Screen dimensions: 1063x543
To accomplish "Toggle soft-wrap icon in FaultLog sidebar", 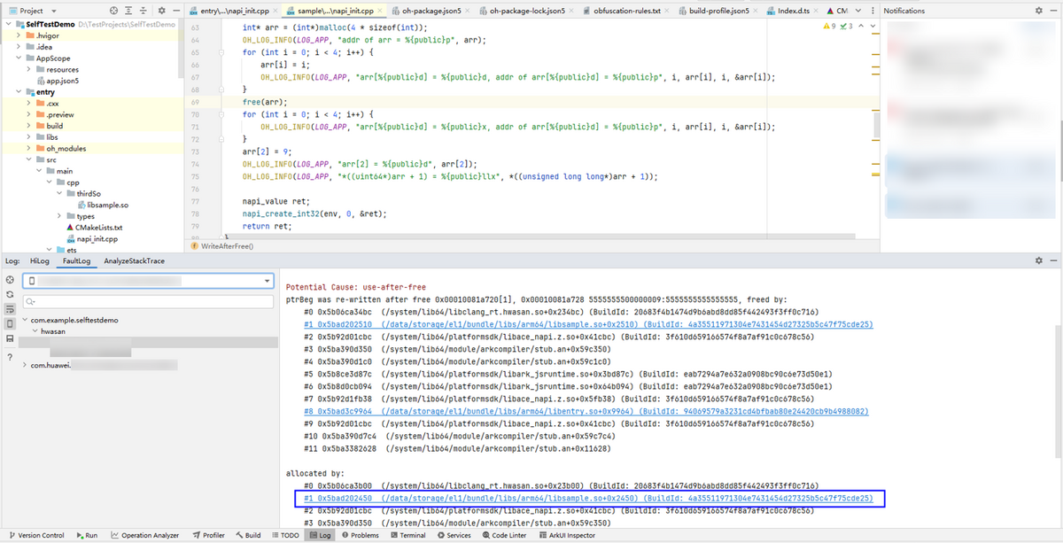I will (x=10, y=309).
